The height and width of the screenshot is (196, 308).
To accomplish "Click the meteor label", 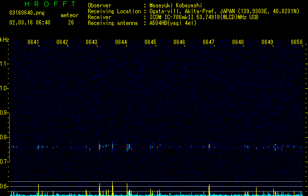I will pos(70,15).
